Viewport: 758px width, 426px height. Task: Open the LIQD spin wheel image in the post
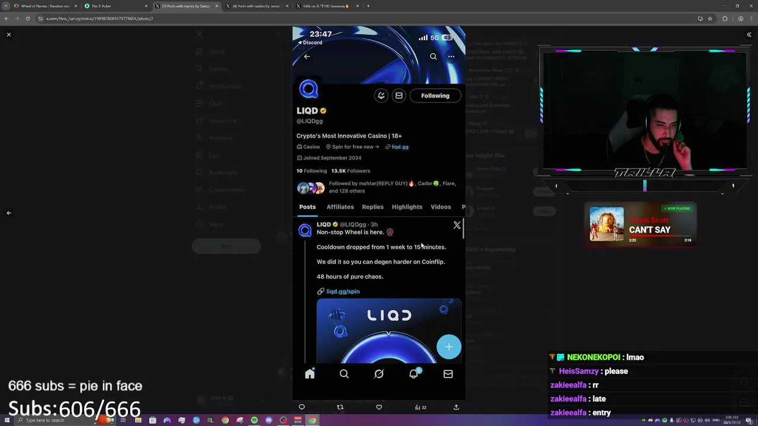click(389, 331)
